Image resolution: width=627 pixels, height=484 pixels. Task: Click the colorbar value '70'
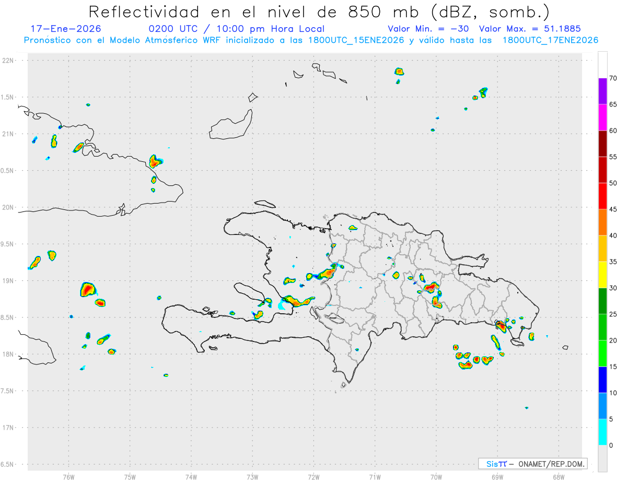[613, 78]
